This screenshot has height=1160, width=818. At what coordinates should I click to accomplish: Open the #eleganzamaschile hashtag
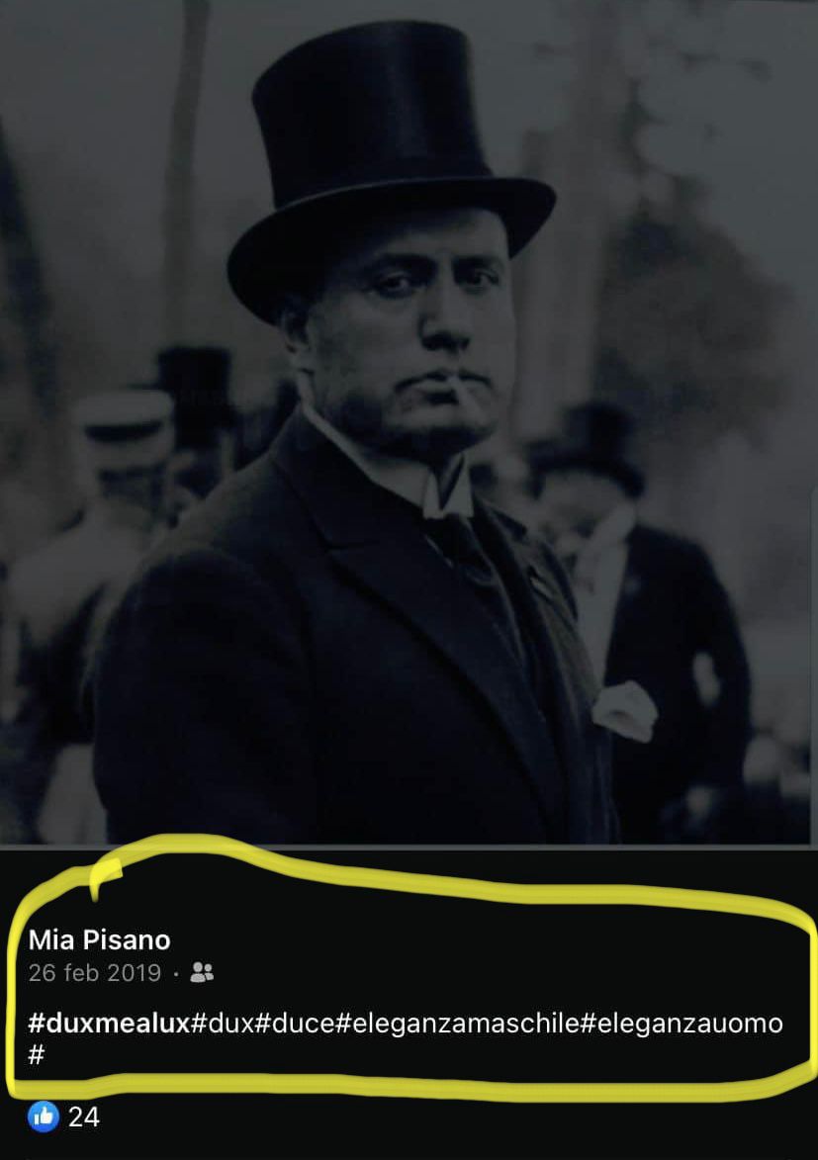458,1024
